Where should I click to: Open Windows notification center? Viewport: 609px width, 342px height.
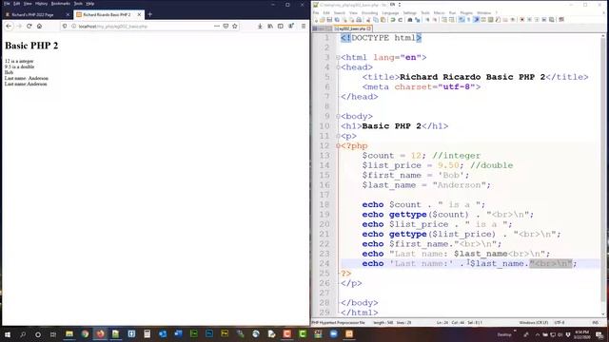pos(600,334)
